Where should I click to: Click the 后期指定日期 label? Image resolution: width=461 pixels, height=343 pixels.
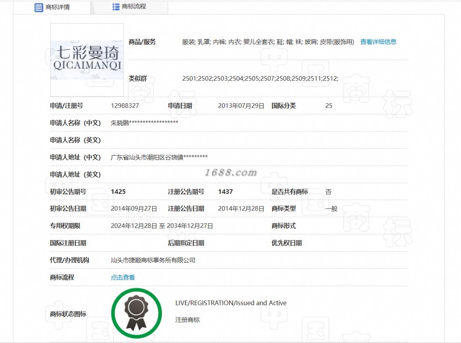[x=186, y=243]
